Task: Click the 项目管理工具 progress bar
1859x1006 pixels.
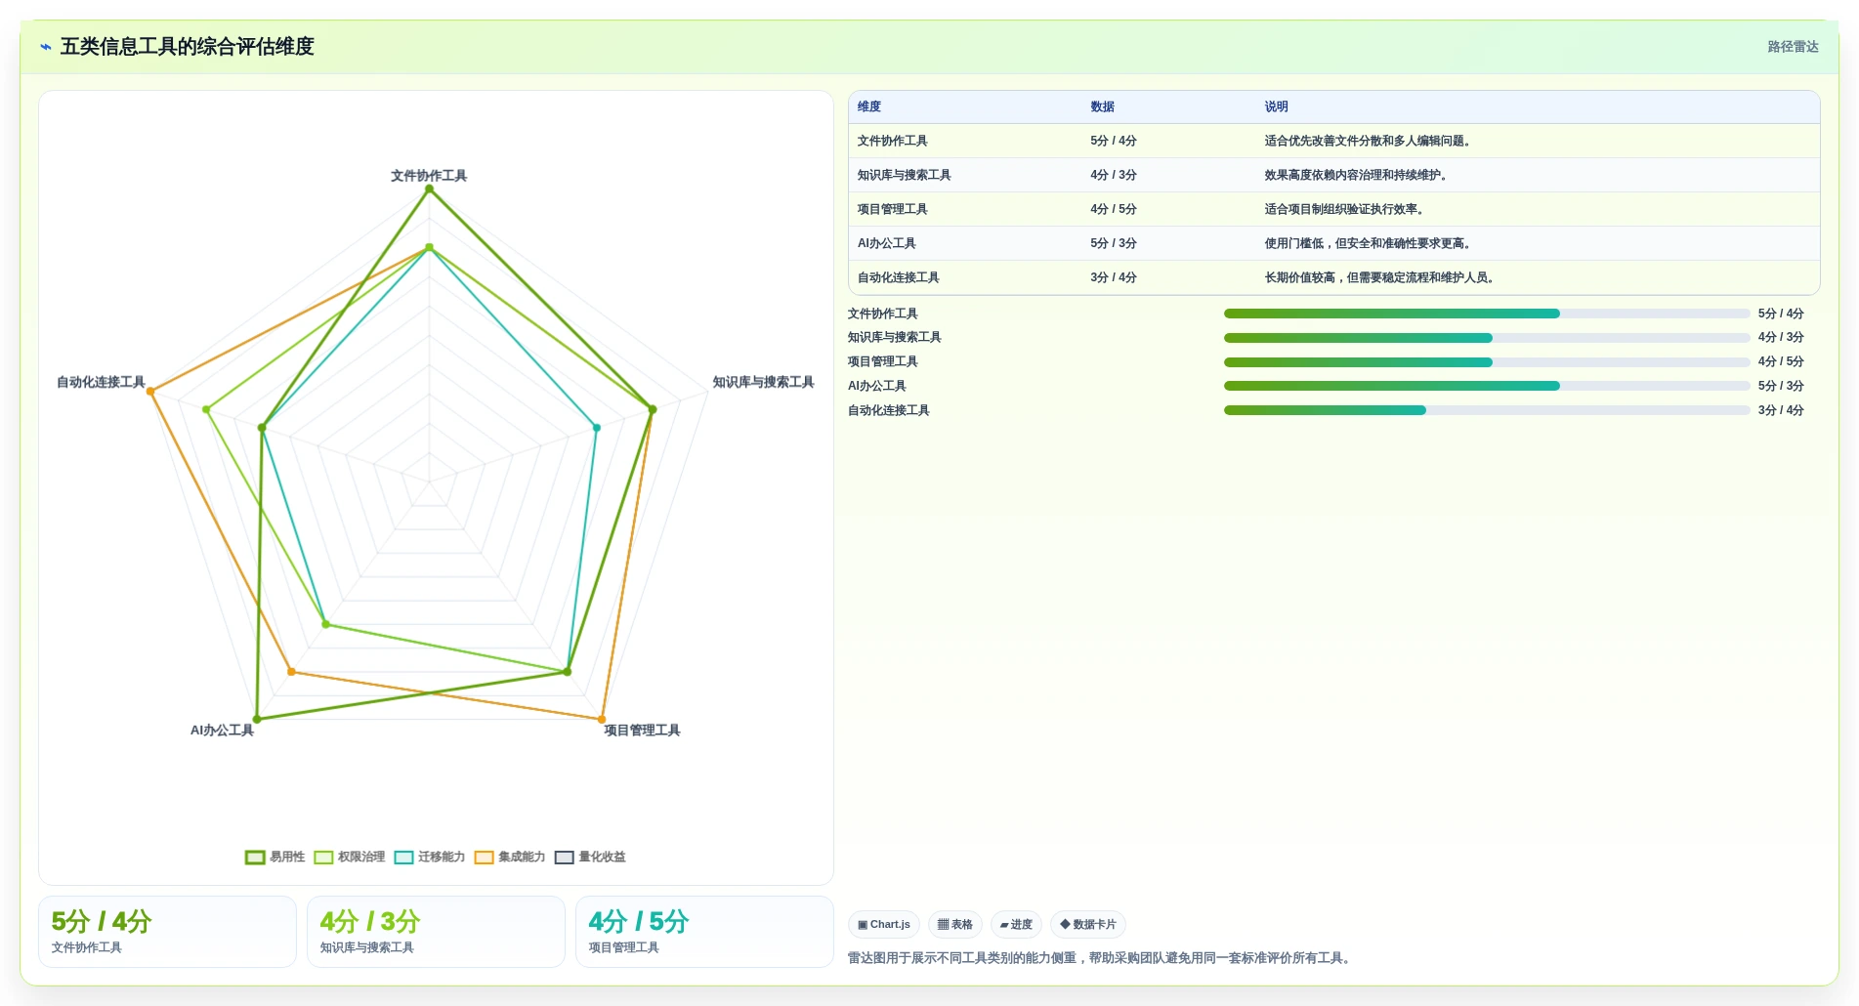Action: click(1487, 362)
